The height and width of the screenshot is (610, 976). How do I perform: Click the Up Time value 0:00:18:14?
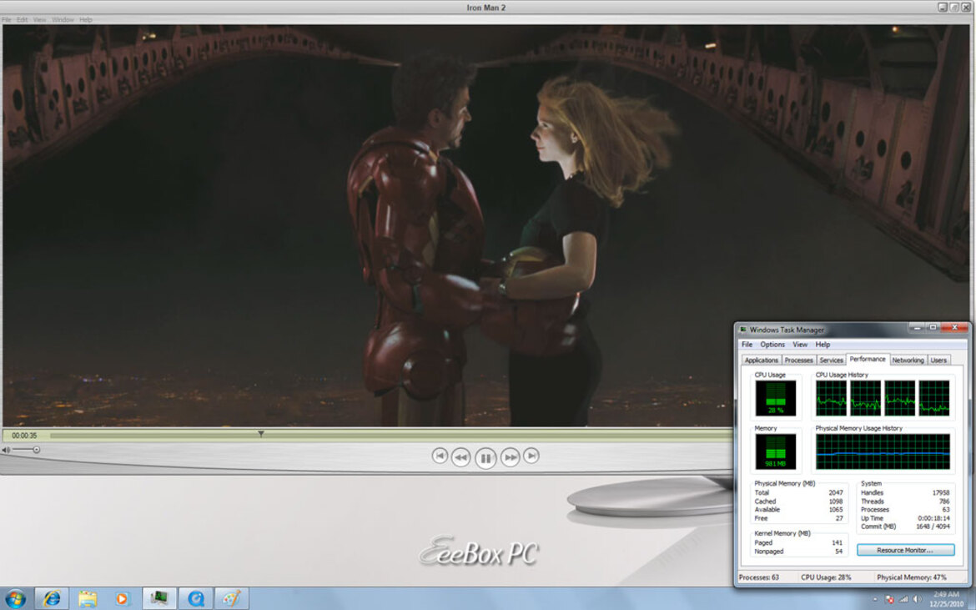933,518
